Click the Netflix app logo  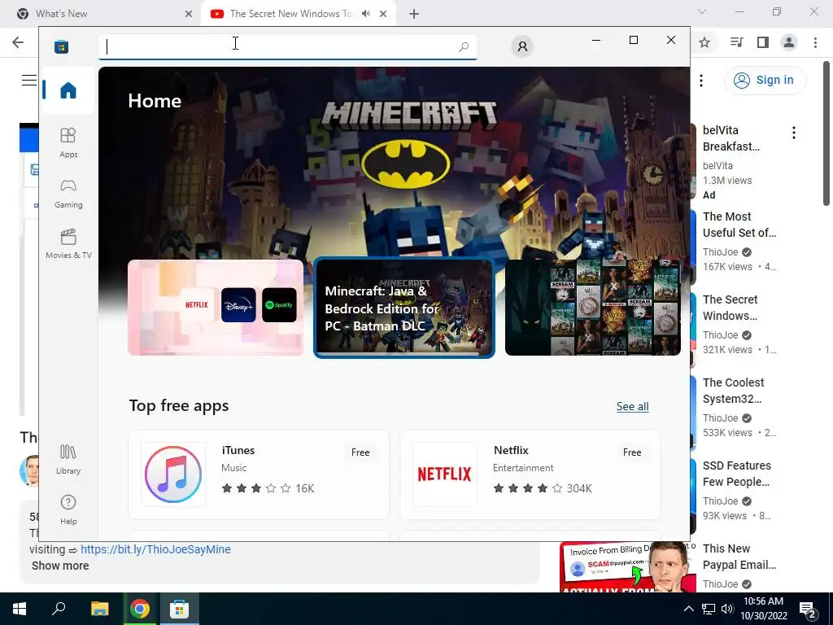(444, 474)
